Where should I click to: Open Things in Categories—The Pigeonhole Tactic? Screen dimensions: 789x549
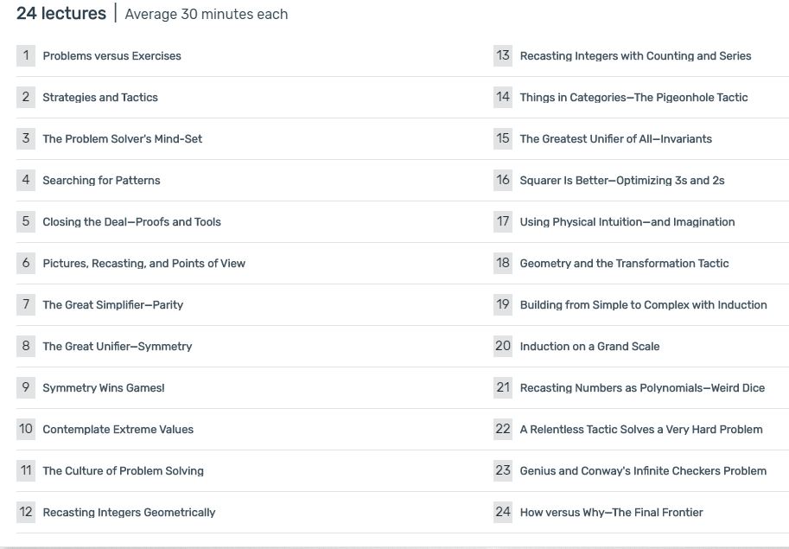click(x=633, y=97)
